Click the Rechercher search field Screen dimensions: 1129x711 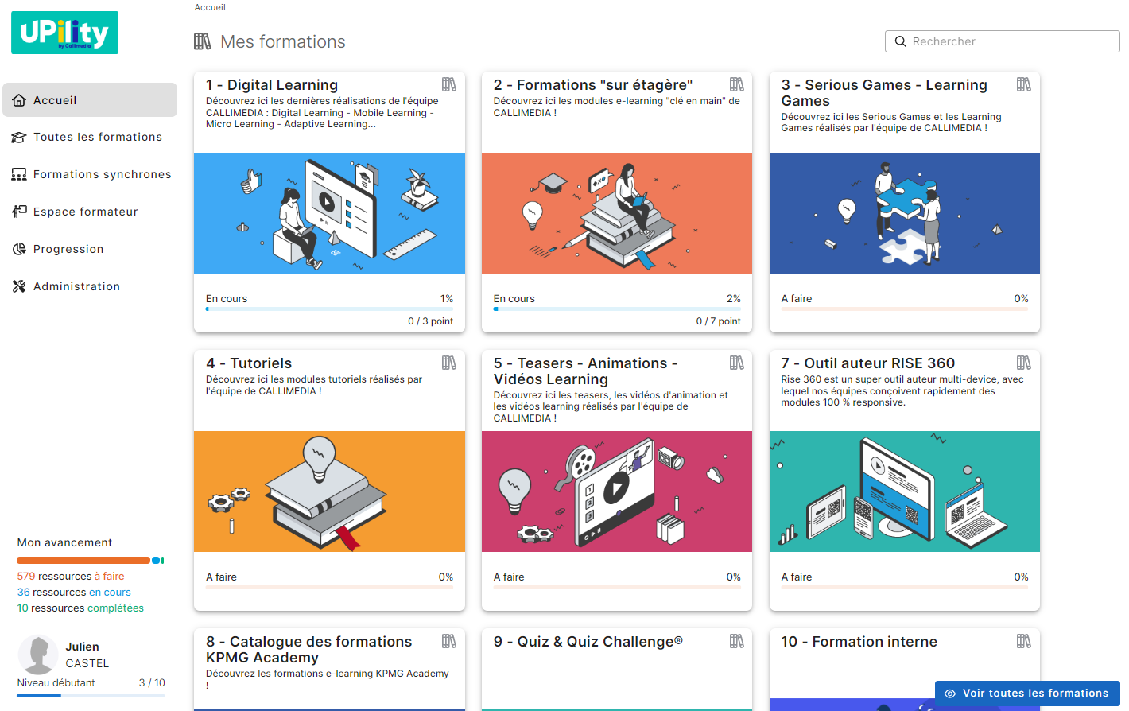1002,41
